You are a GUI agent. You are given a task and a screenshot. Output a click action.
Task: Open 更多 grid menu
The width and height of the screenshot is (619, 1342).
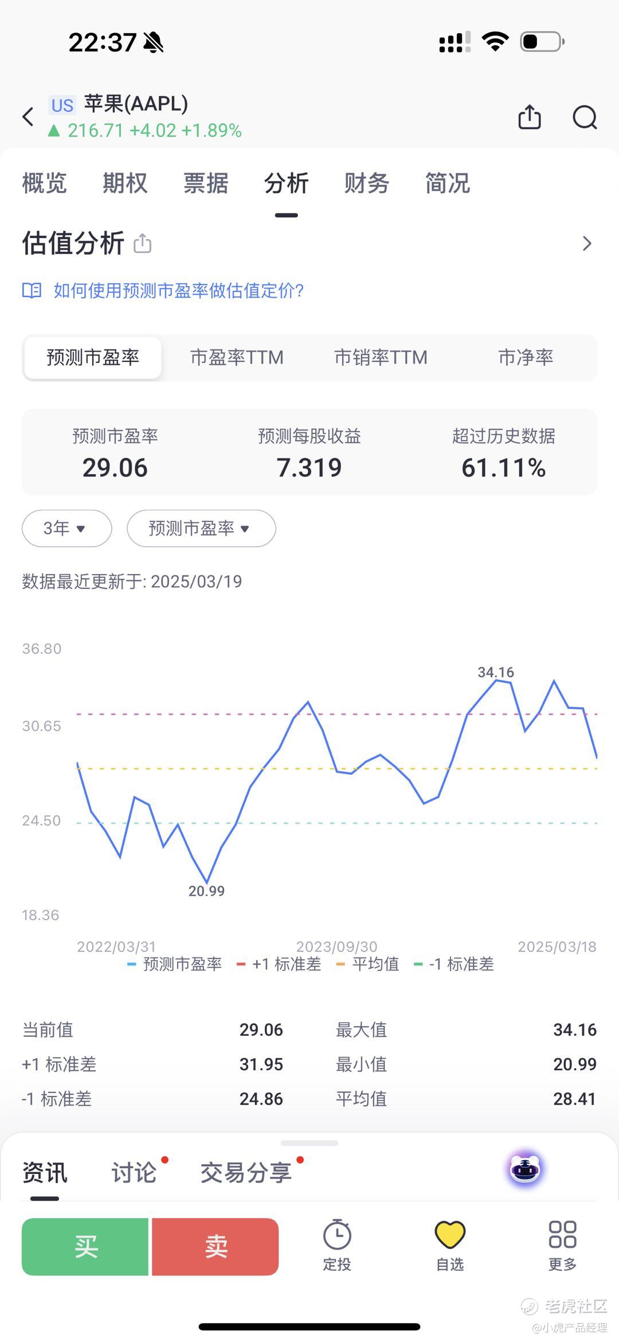(562, 1246)
